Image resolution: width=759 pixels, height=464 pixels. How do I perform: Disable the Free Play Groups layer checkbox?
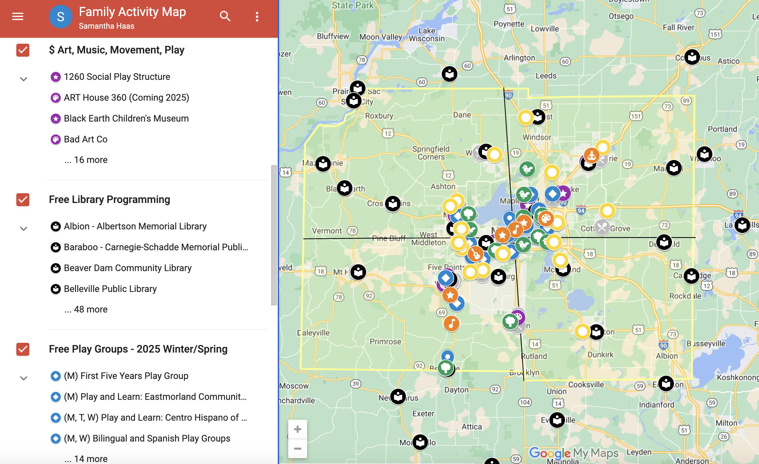click(x=23, y=349)
